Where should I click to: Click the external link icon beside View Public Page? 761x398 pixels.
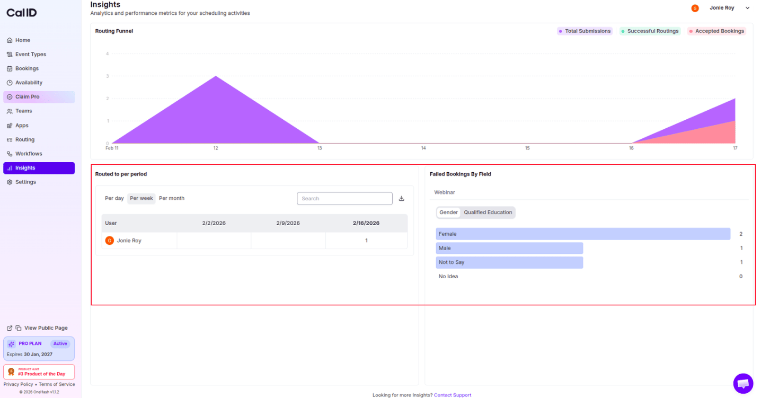(x=10, y=328)
